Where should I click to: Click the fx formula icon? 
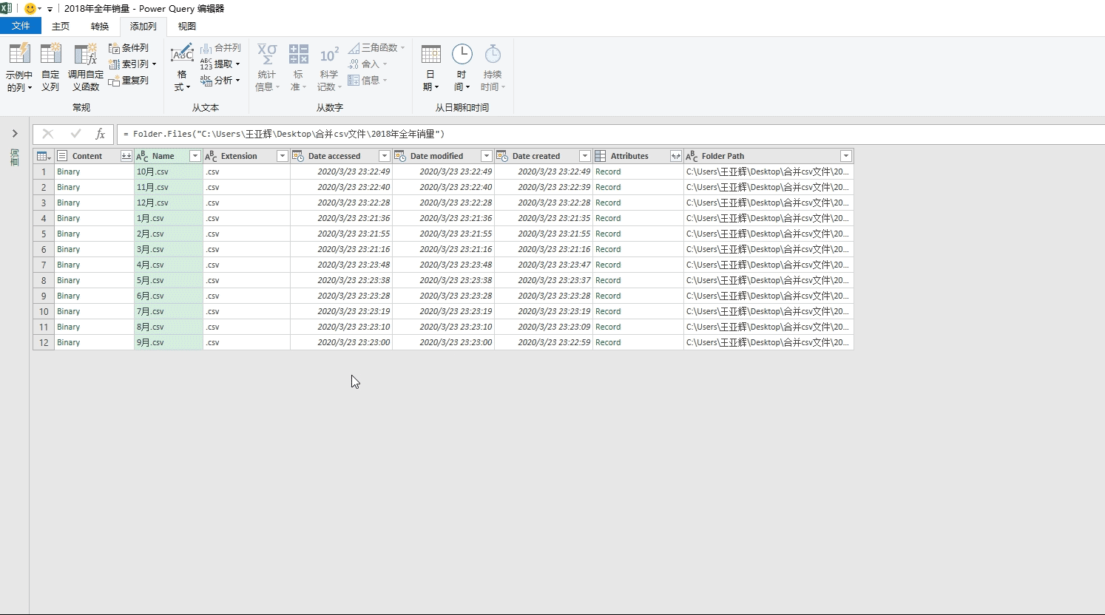click(100, 134)
